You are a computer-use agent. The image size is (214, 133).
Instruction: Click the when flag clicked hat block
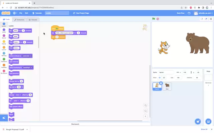(58, 28)
